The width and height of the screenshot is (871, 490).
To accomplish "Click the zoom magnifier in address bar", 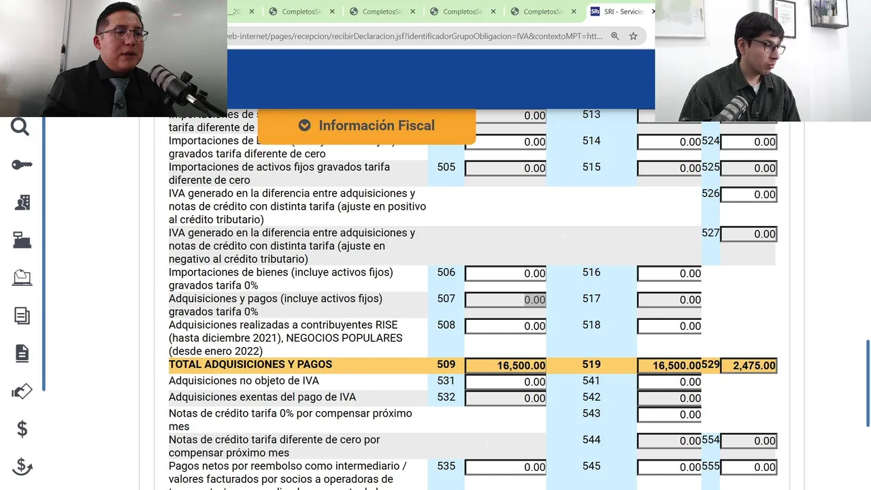I will point(614,36).
